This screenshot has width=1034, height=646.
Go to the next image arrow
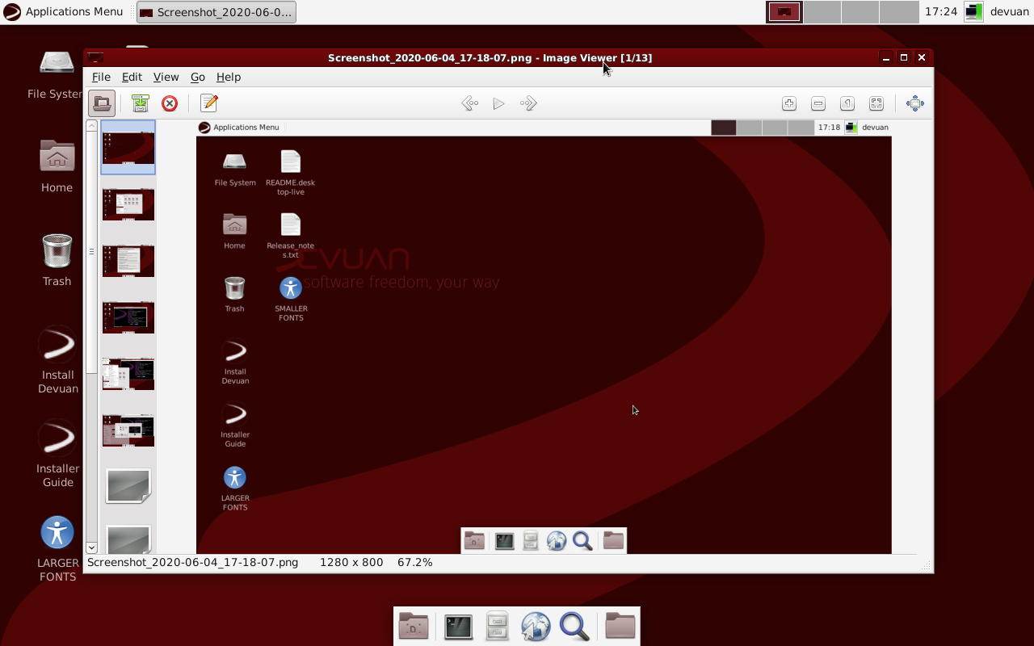coord(529,103)
